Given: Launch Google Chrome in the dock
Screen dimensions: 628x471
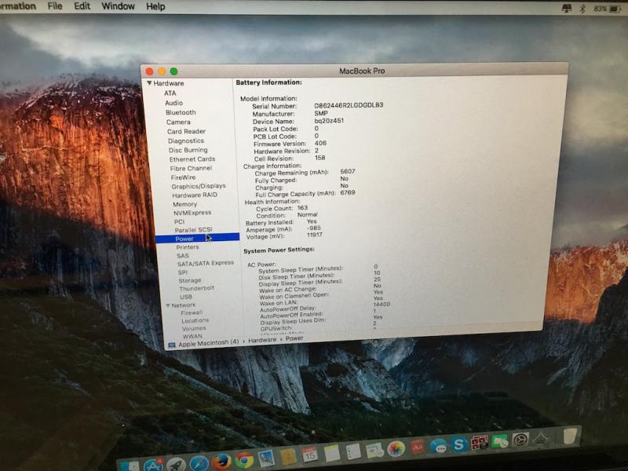Looking at the screenshot, I should pos(243,460).
